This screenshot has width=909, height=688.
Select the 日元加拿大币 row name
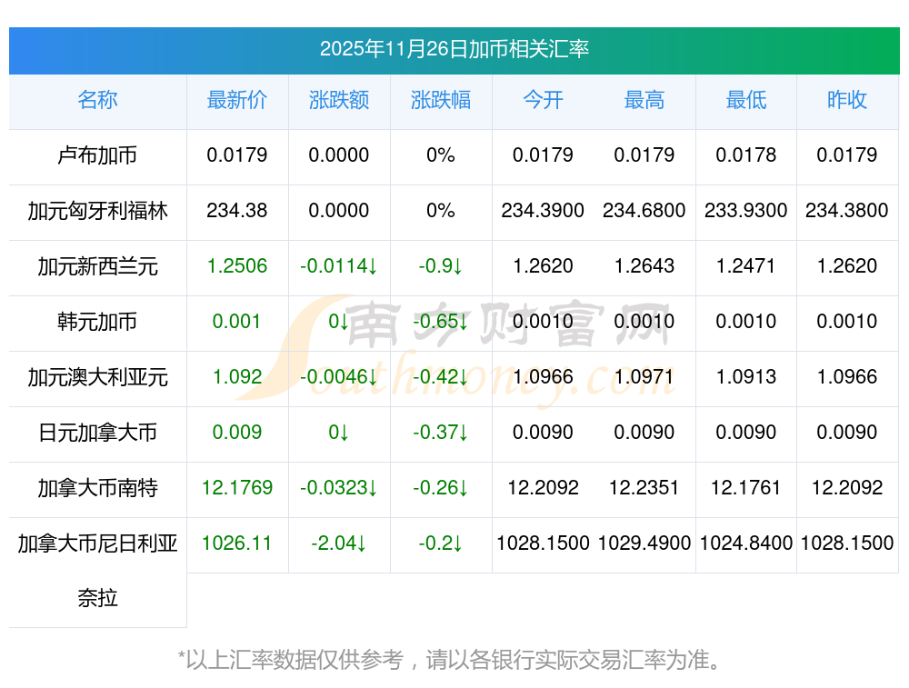[x=97, y=433]
